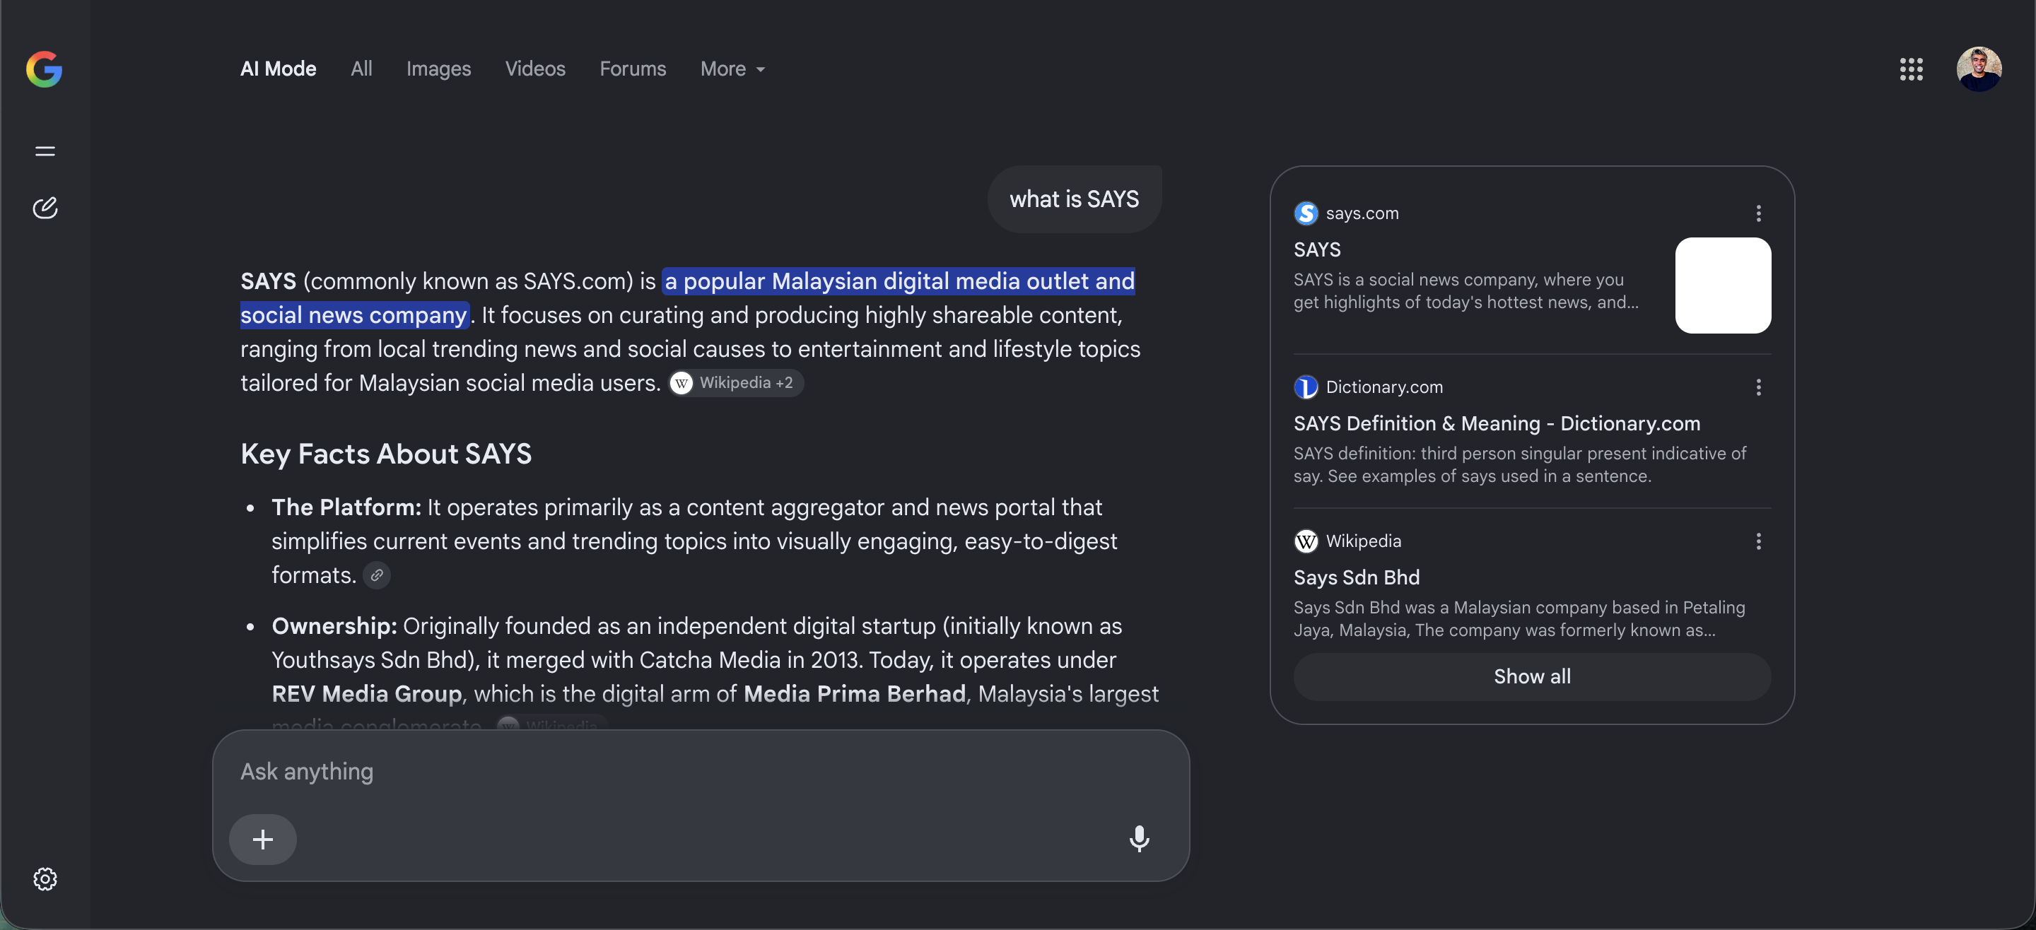2036x930 pixels.
Task: Open three-dot menu for says.com result
Action: click(x=1757, y=213)
